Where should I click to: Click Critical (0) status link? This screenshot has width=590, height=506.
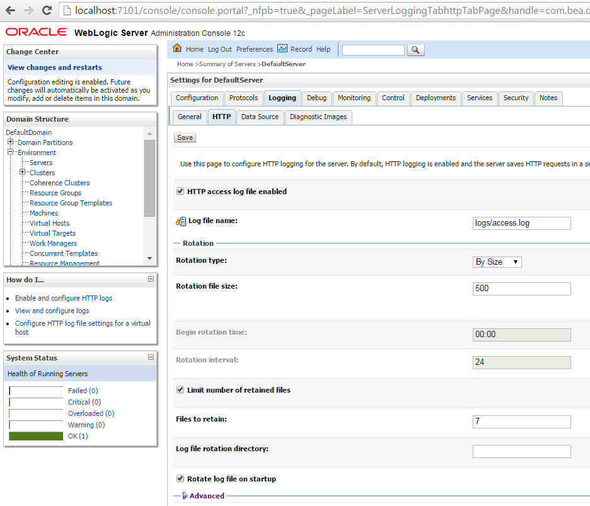tap(84, 402)
